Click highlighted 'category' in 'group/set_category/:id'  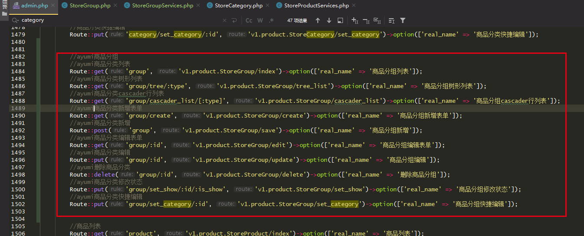pos(177,204)
